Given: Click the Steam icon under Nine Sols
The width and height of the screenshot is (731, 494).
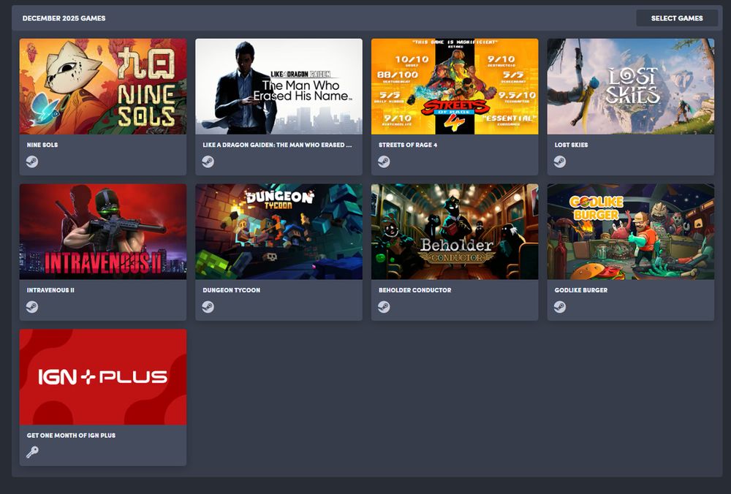Looking at the screenshot, I should tap(32, 161).
